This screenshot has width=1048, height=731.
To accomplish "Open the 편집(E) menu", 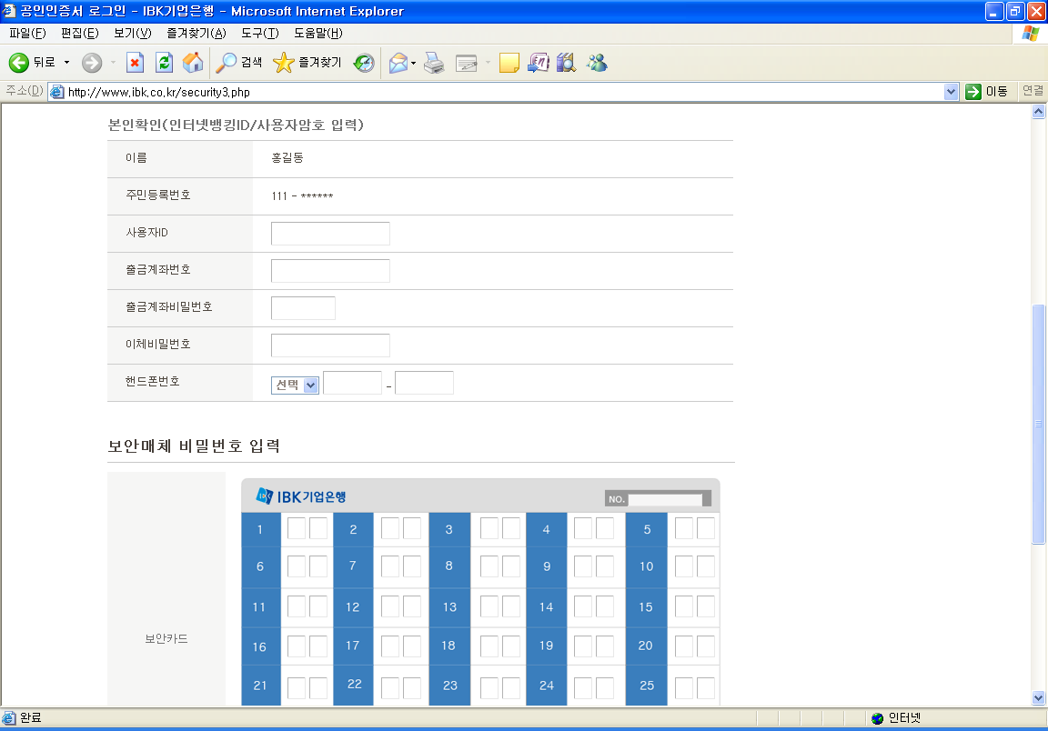I will pyautogui.click(x=79, y=34).
